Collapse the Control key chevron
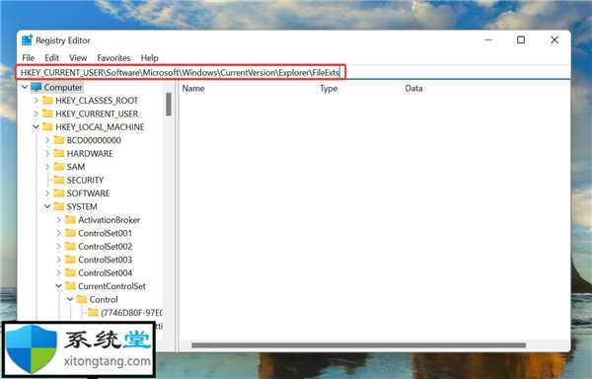Image resolution: width=592 pixels, height=379 pixels. [70, 299]
